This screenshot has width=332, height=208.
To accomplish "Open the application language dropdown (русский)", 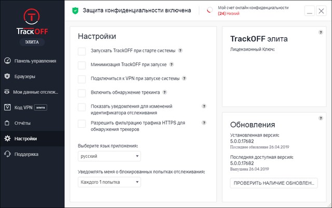I will [x=109, y=156].
